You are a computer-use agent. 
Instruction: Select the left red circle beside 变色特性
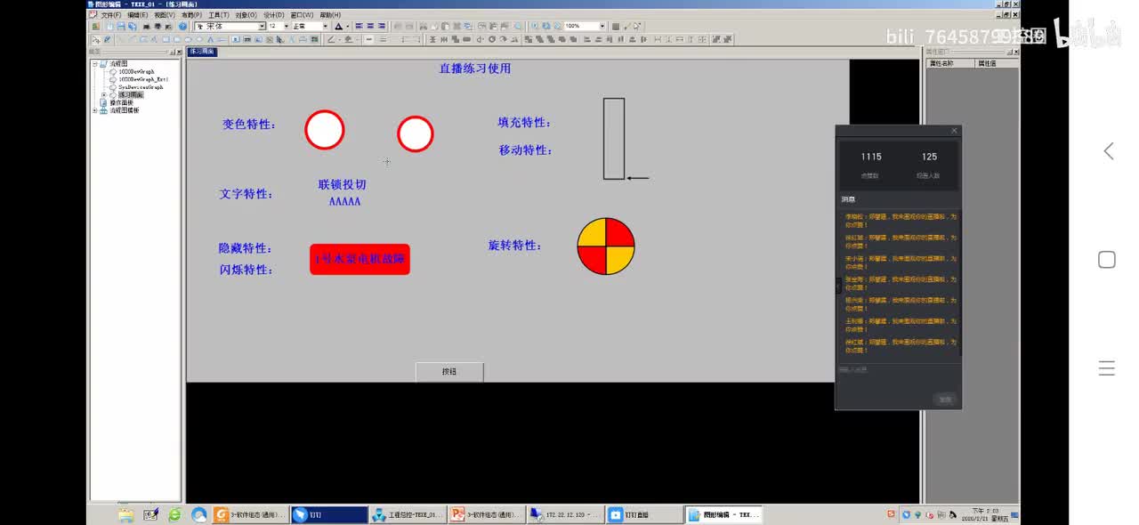pos(325,130)
